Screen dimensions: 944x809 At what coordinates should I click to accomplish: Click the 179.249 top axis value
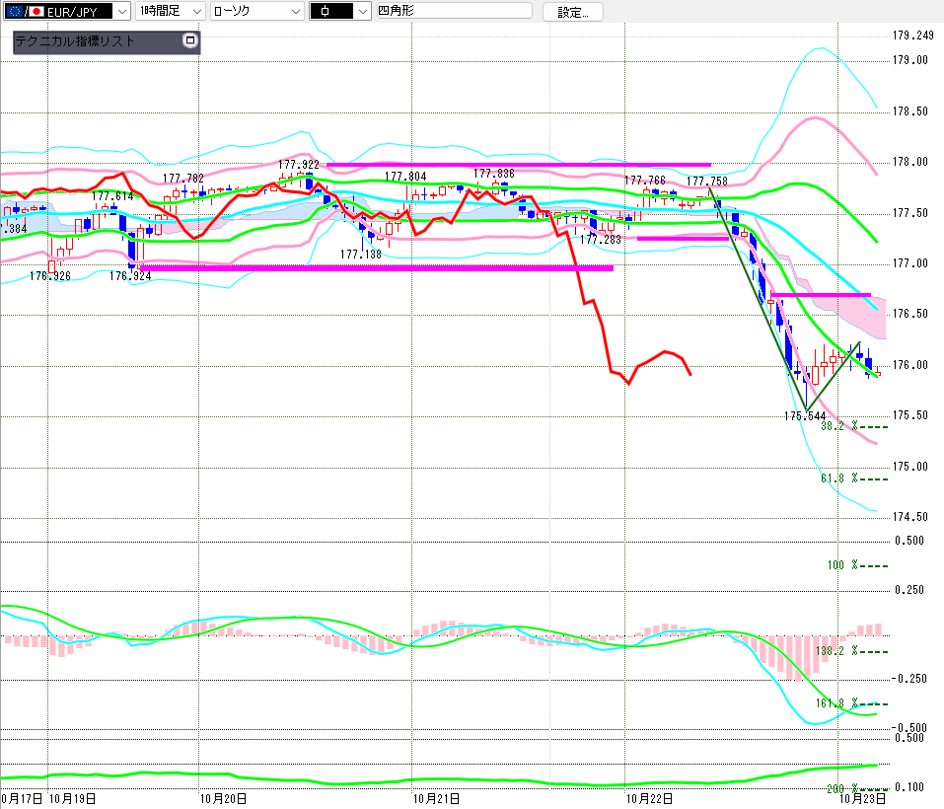(x=912, y=36)
